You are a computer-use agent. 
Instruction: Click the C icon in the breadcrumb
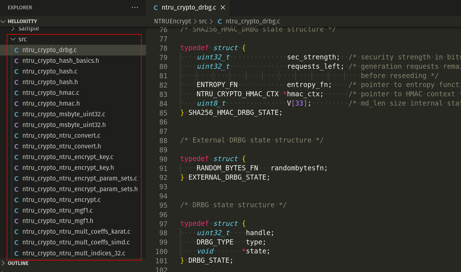[220, 21]
